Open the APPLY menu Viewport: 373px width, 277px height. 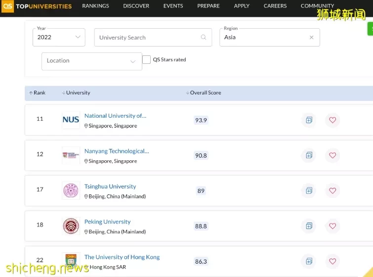pos(242,6)
